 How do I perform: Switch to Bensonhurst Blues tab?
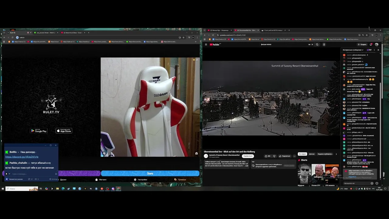73,33
